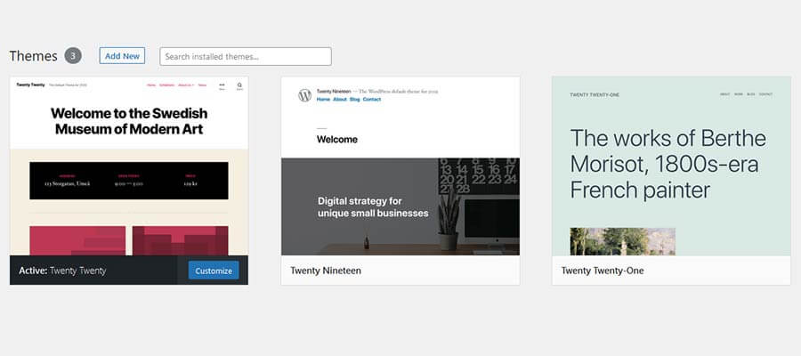Click the Themes page heading

(33, 56)
